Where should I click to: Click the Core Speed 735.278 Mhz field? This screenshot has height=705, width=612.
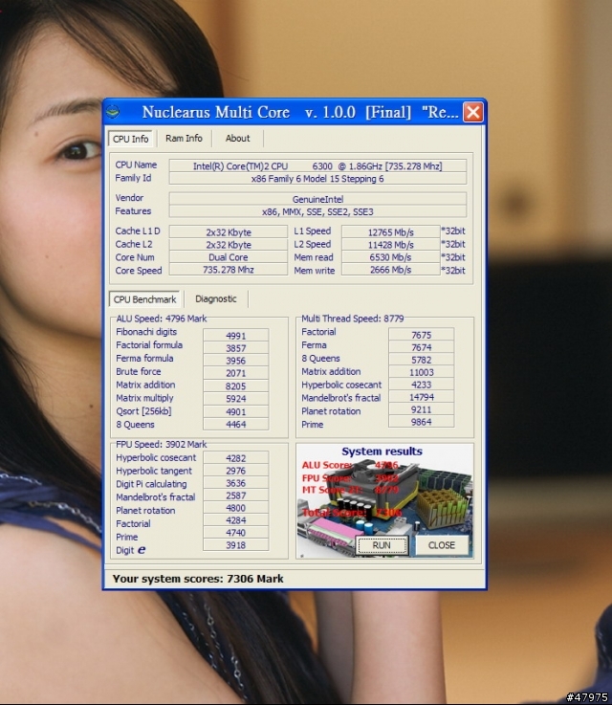coord(229,270)
